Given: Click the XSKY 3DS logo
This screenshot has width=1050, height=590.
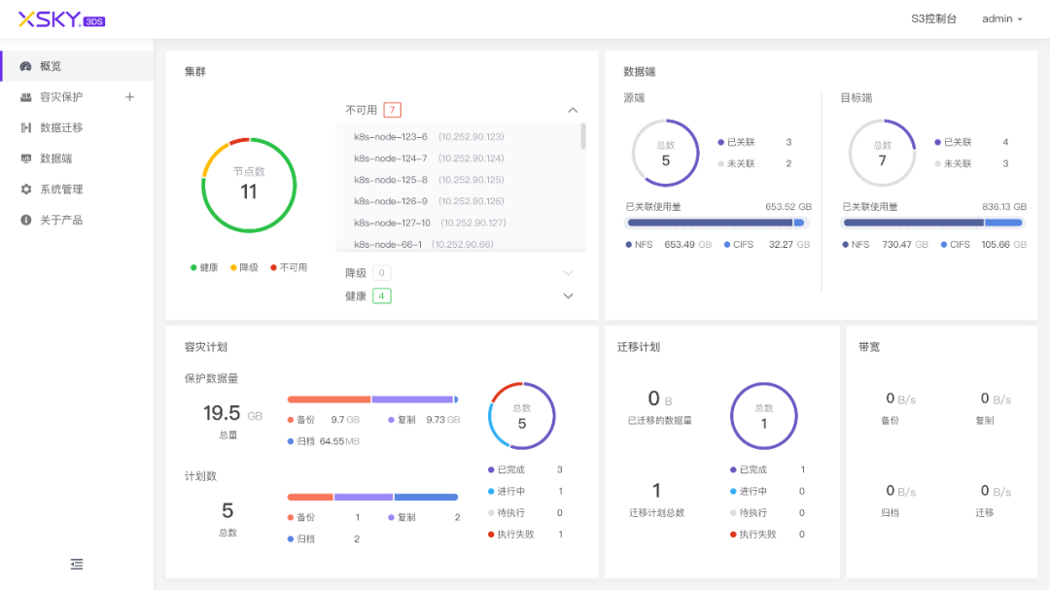Looking at the screenshot, I should pos(61,19).
